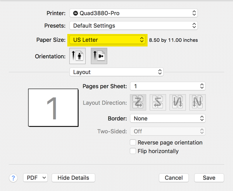Choose S-pattern right-to-left layout direction
The image size is (233, 191).
(x=158, y=102)
